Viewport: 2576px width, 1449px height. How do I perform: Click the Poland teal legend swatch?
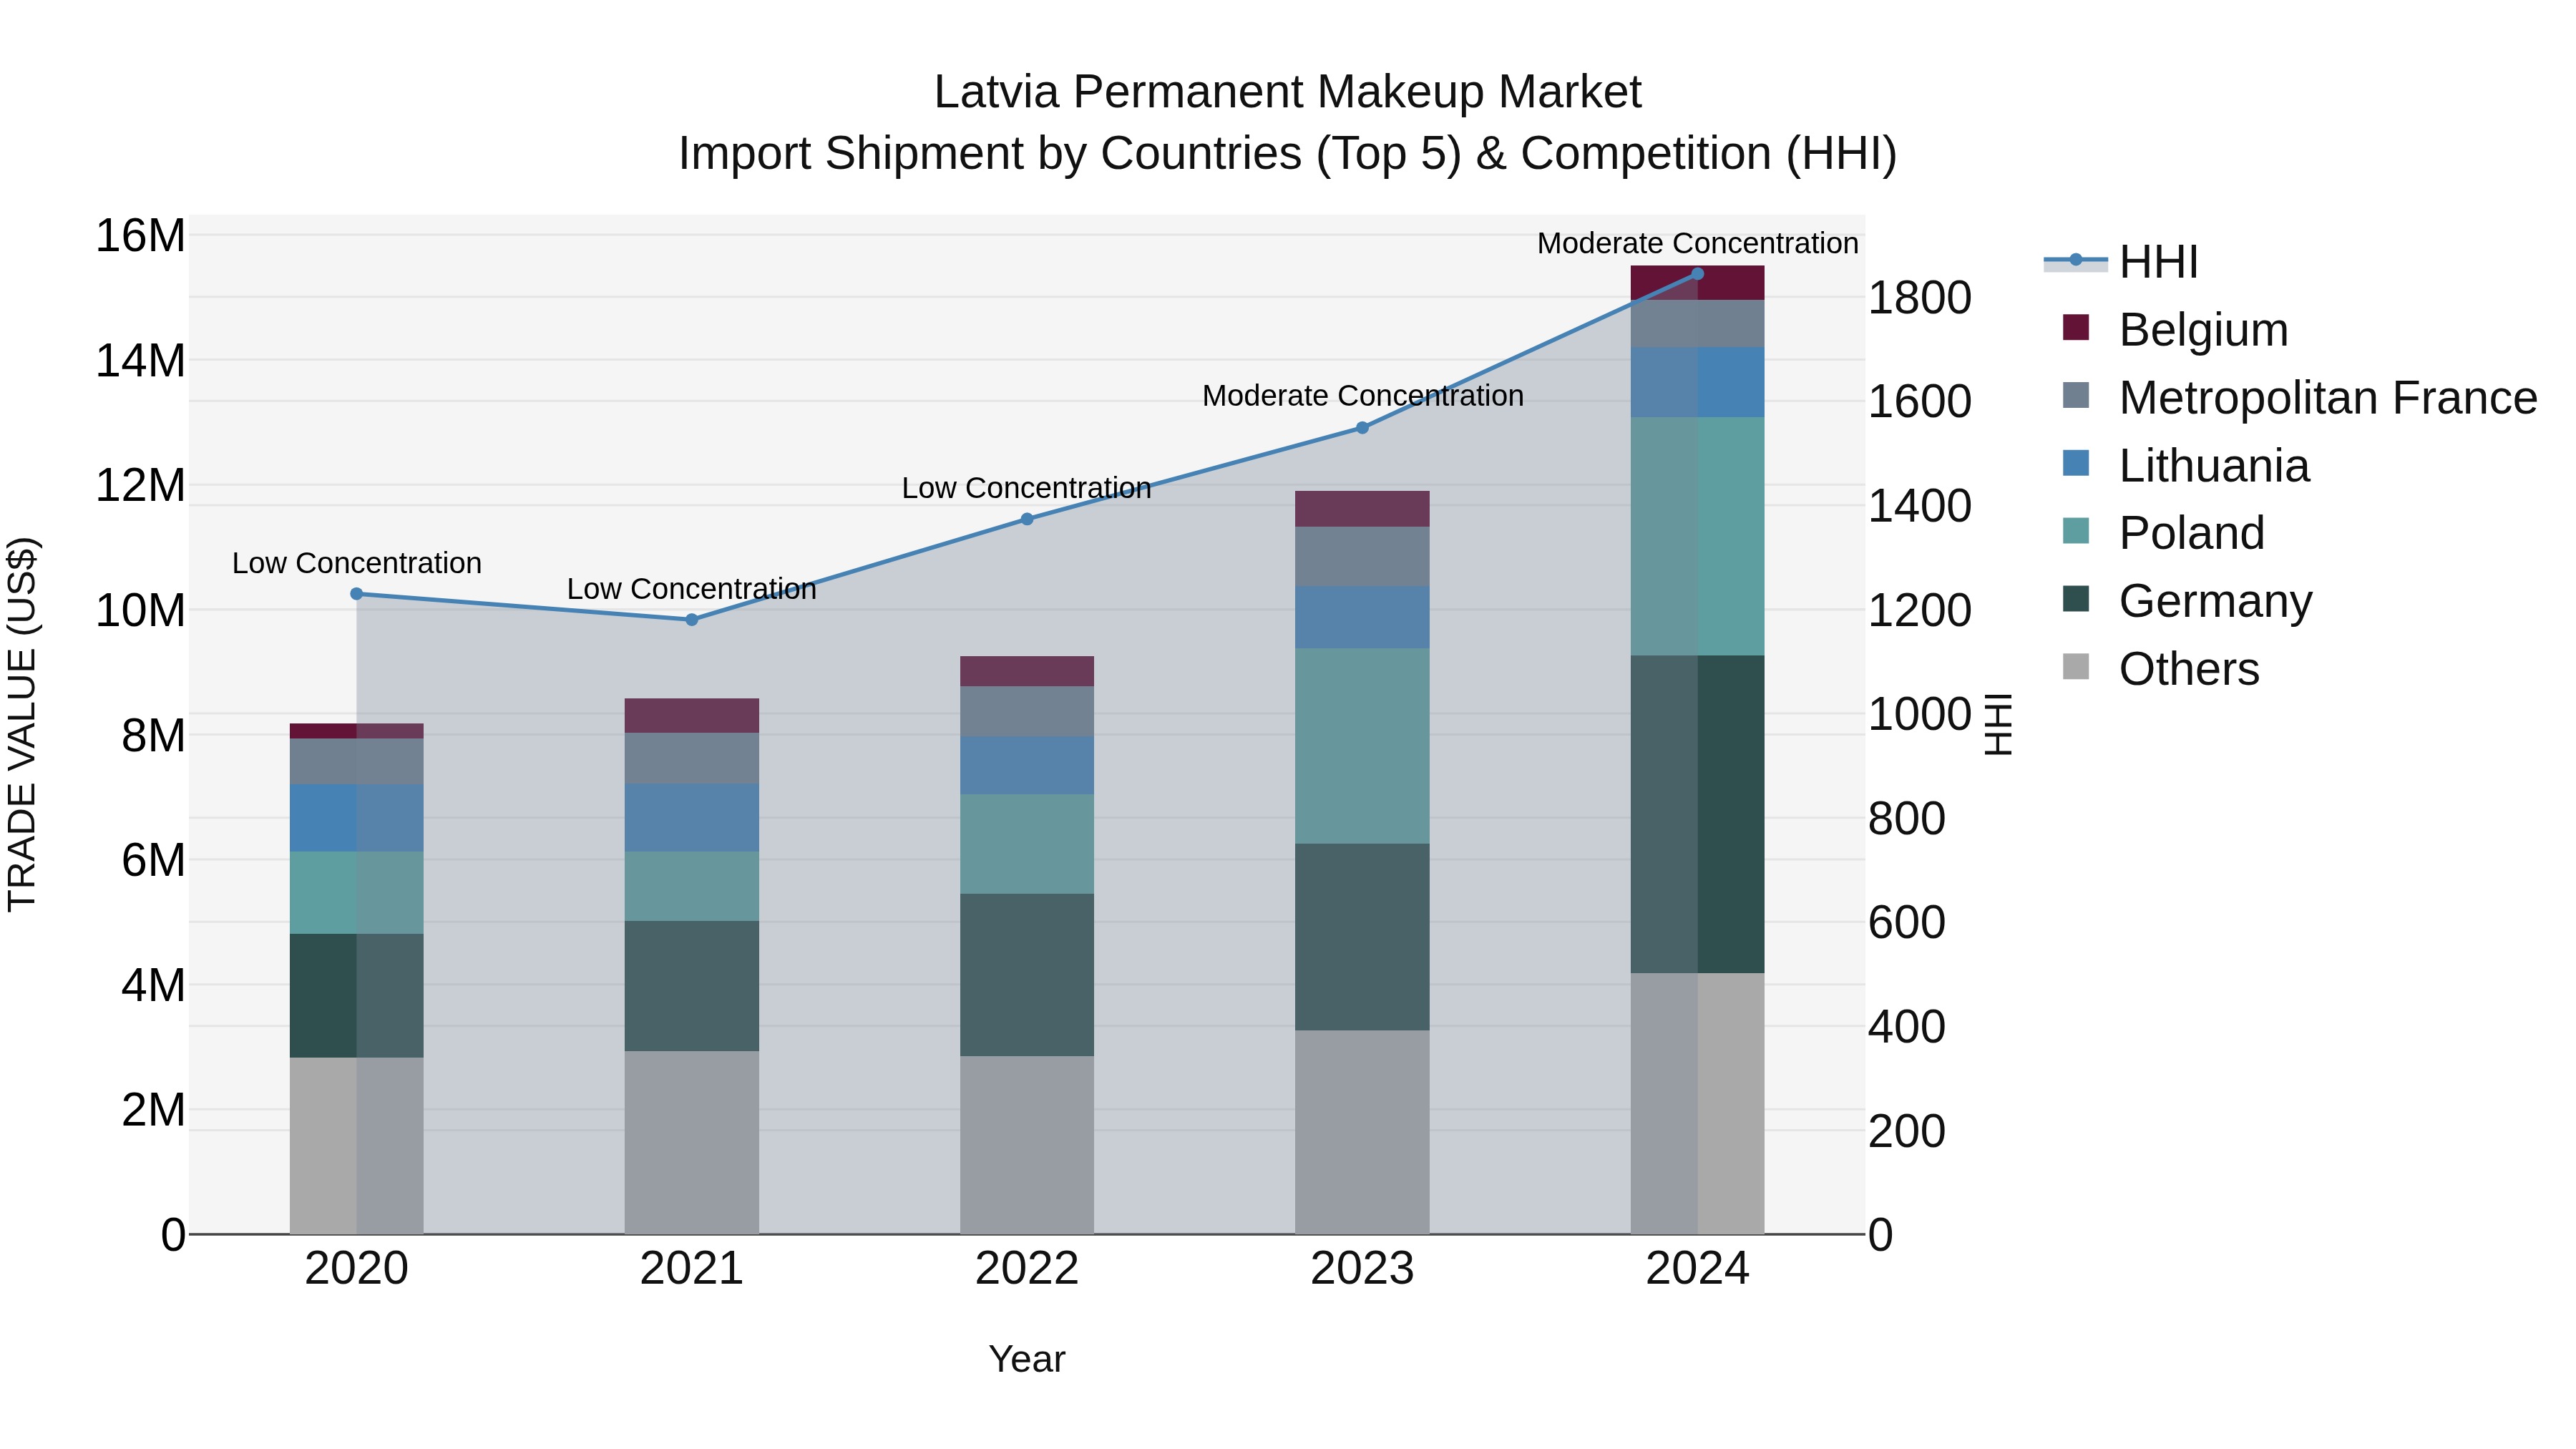[x=2076, y=530]
